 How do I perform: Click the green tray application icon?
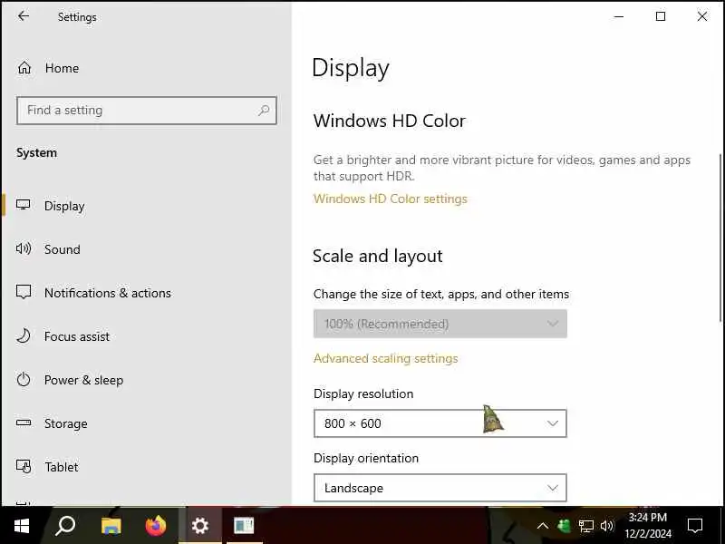(564, 526)
